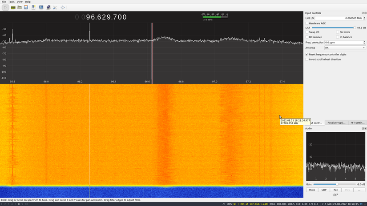
Task: Click the volume 100% indicator in bottom bar
Action: coord(227,204)
